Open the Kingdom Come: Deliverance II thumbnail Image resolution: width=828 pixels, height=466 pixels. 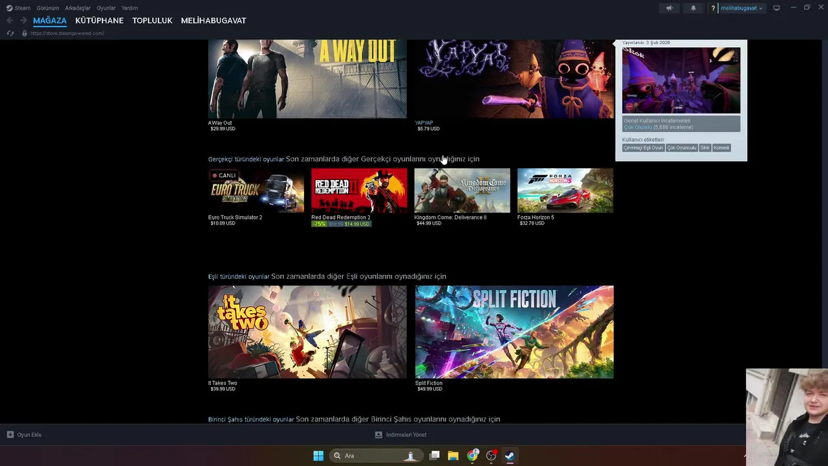[462, 190]
